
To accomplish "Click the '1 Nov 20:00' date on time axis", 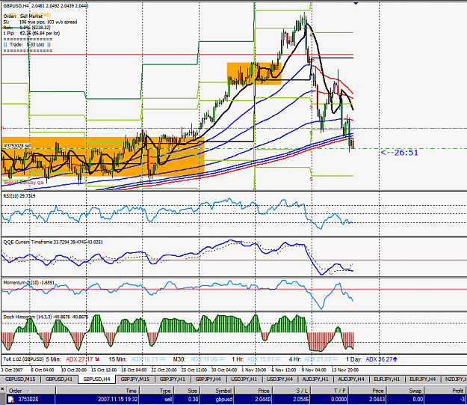I will 254,370.
